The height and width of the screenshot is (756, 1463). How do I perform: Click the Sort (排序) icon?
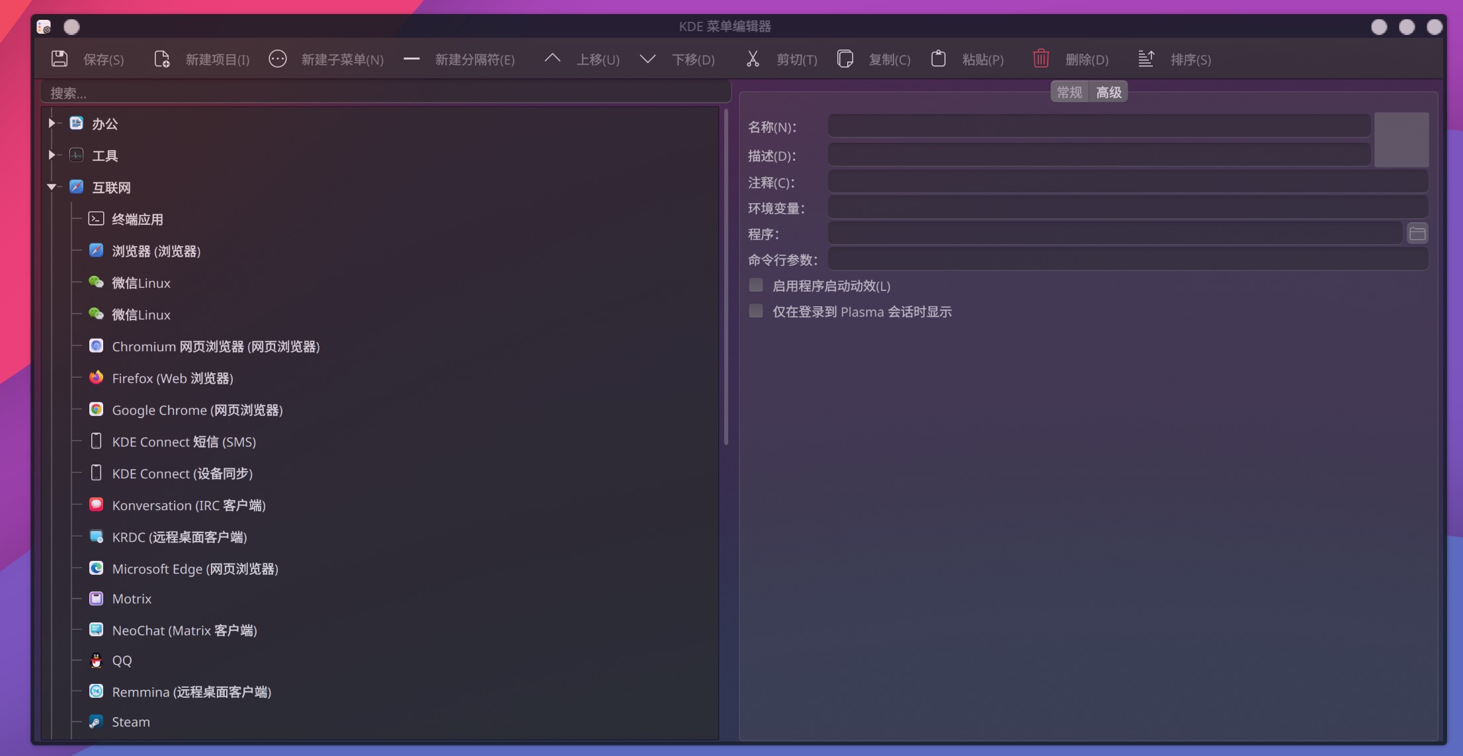click(x=1146, y=59)
